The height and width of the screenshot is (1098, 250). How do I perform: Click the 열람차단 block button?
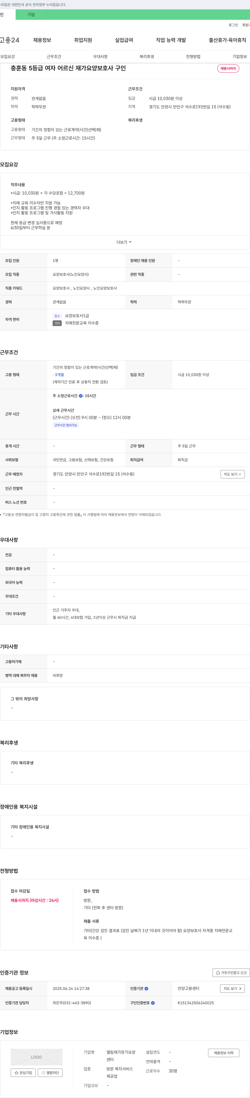[x=50, y=1073]
